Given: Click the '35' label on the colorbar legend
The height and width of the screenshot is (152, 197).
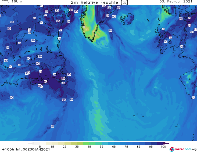Looking at the screenshot, I should [77, 147].
